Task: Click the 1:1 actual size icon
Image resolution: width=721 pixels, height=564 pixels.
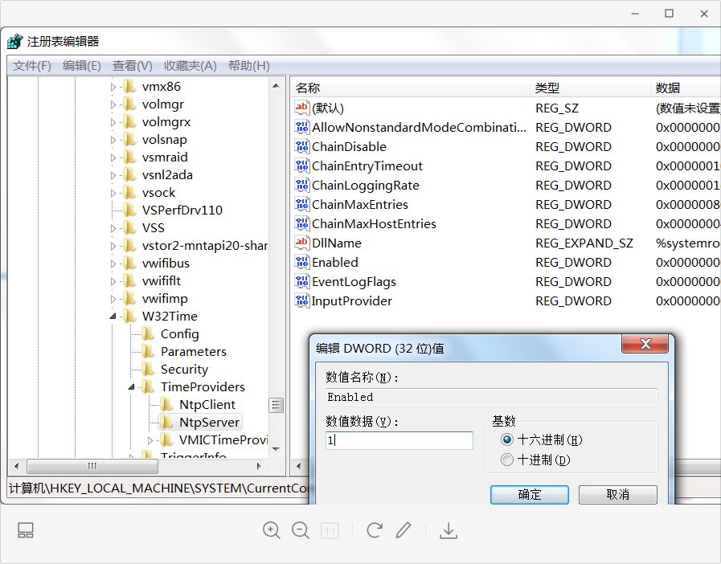Action: 330,531
